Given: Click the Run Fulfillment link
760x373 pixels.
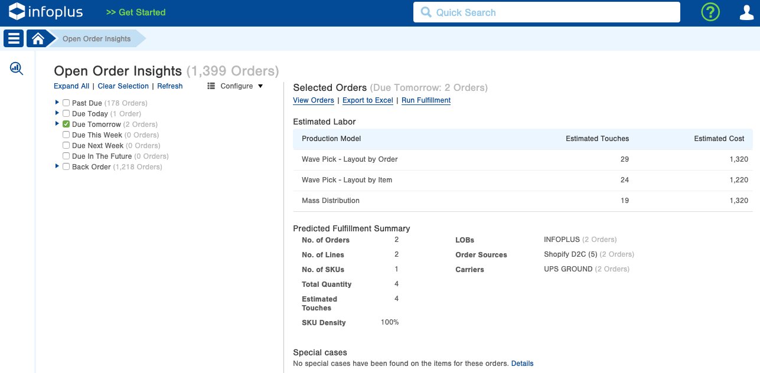Looking at the screenshot, I should coord(426,100).
